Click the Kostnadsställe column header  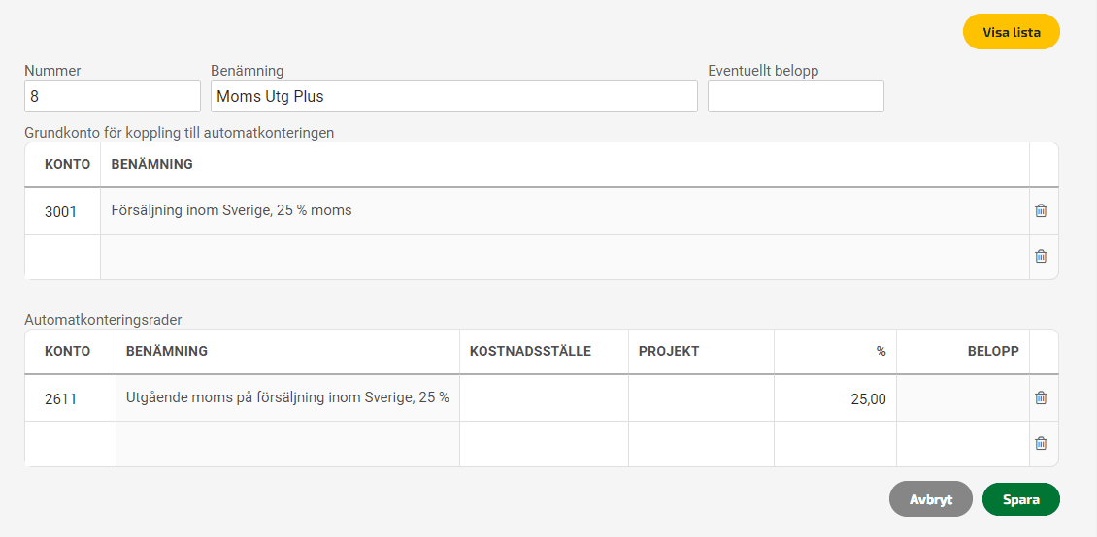pos(530,351)
